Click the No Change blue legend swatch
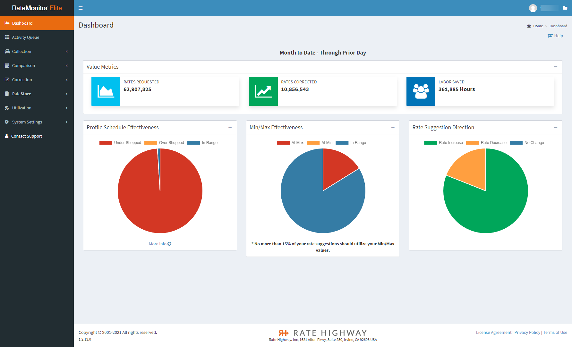This screenshot has width=572, height=347. pos(516,143)
